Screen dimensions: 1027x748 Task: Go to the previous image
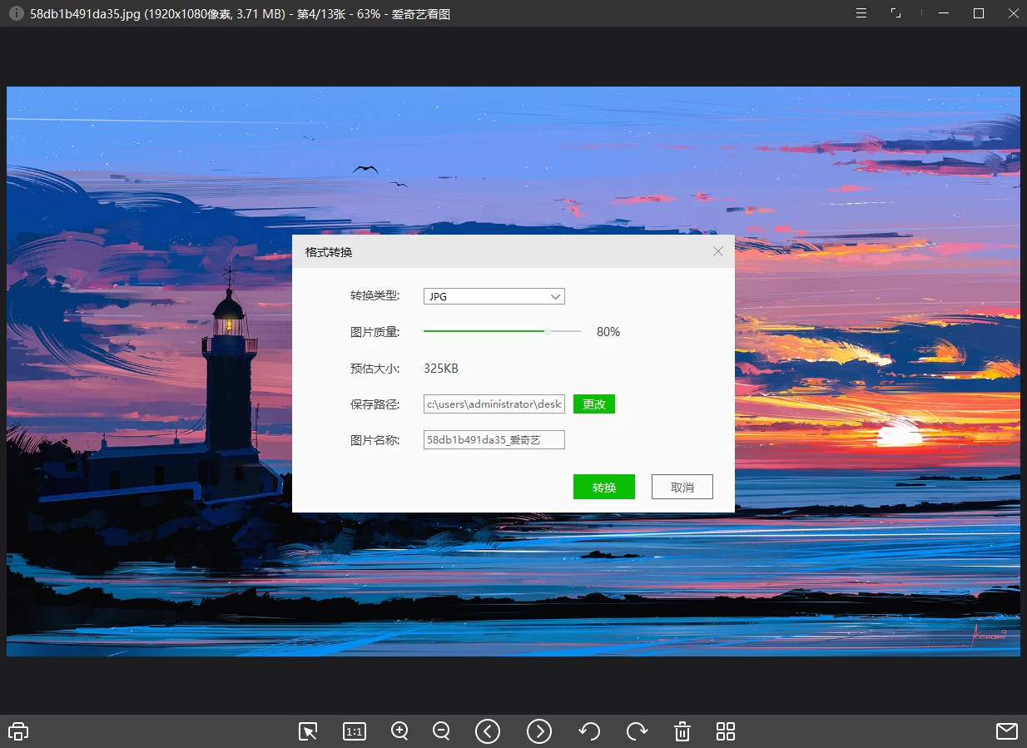point(488,731)
